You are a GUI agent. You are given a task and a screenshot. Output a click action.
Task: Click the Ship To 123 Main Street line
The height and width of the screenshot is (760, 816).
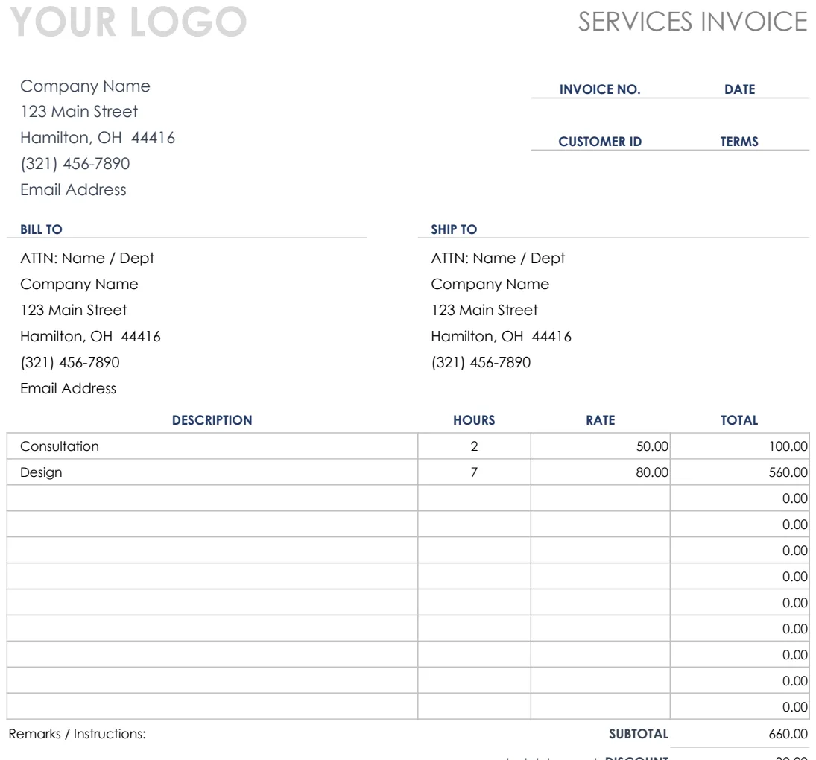click(x=484, y=311)
